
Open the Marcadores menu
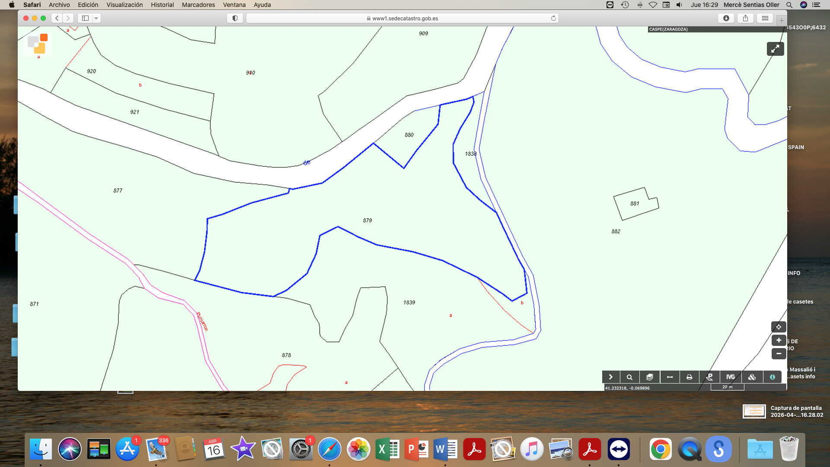pyautogui.click(x=198, y=5)
